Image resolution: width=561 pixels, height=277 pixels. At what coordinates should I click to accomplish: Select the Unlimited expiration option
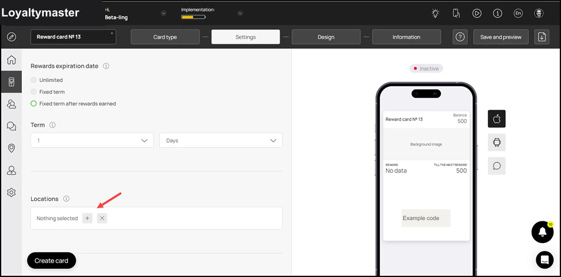33,80
